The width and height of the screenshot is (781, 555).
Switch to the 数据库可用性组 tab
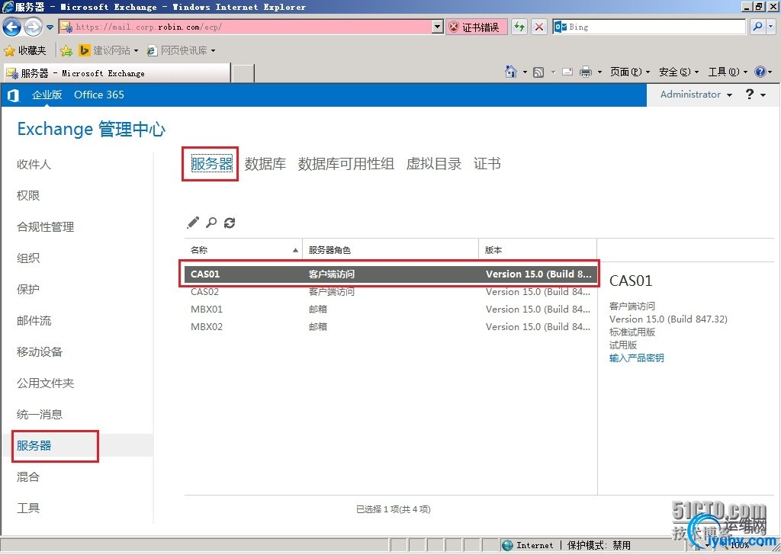(x=346, y=164)
